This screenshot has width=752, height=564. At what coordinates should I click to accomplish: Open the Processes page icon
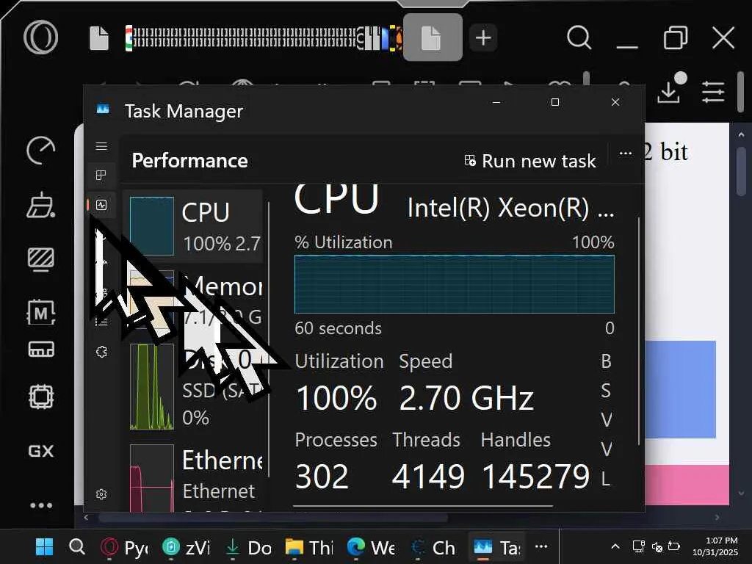click(101, 176)
